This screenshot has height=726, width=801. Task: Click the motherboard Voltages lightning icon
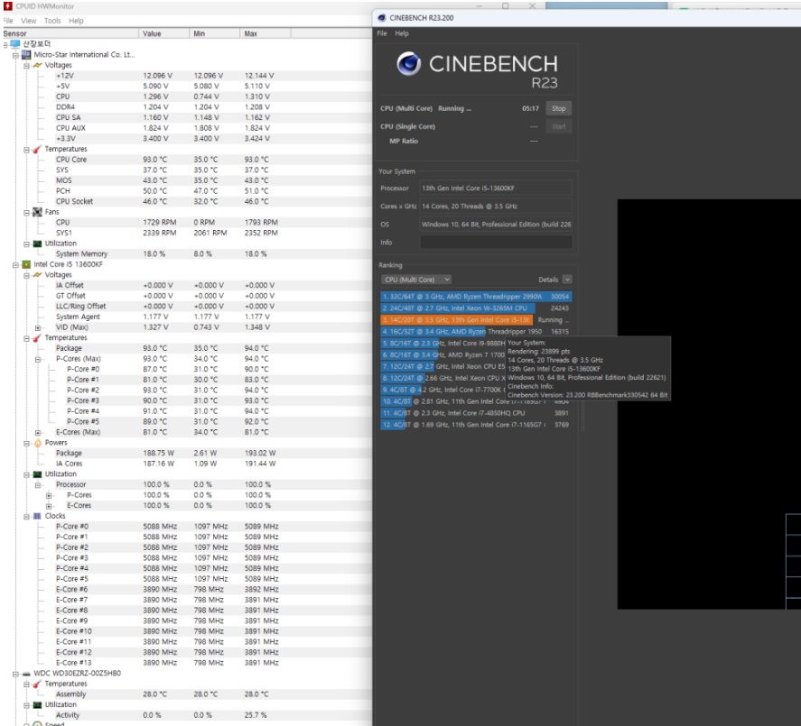37,65
